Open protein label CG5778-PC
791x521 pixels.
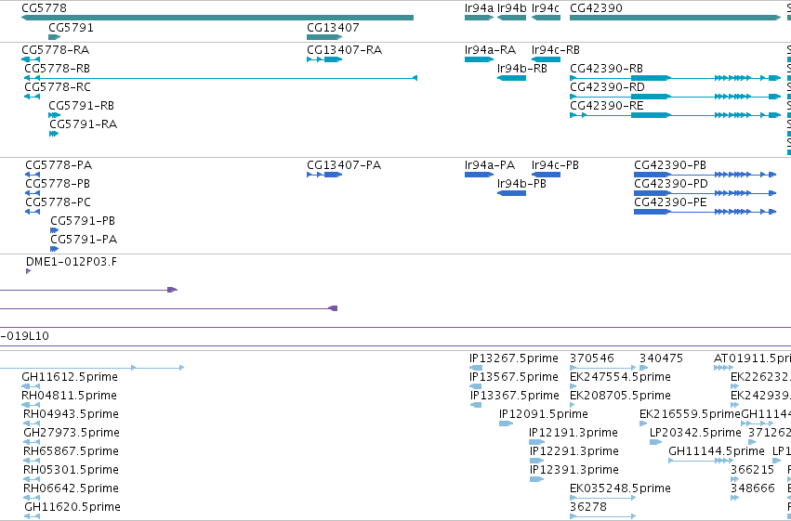pos(58,202)
